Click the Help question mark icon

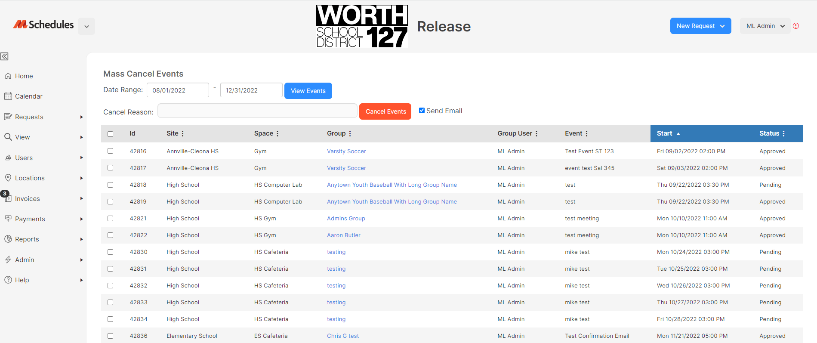pos(8,280)
